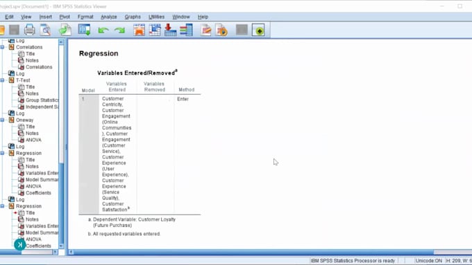The width and height of the screenshot is (472, 265).
Task: Open the Window menu
Action: (x=181, y=17)
